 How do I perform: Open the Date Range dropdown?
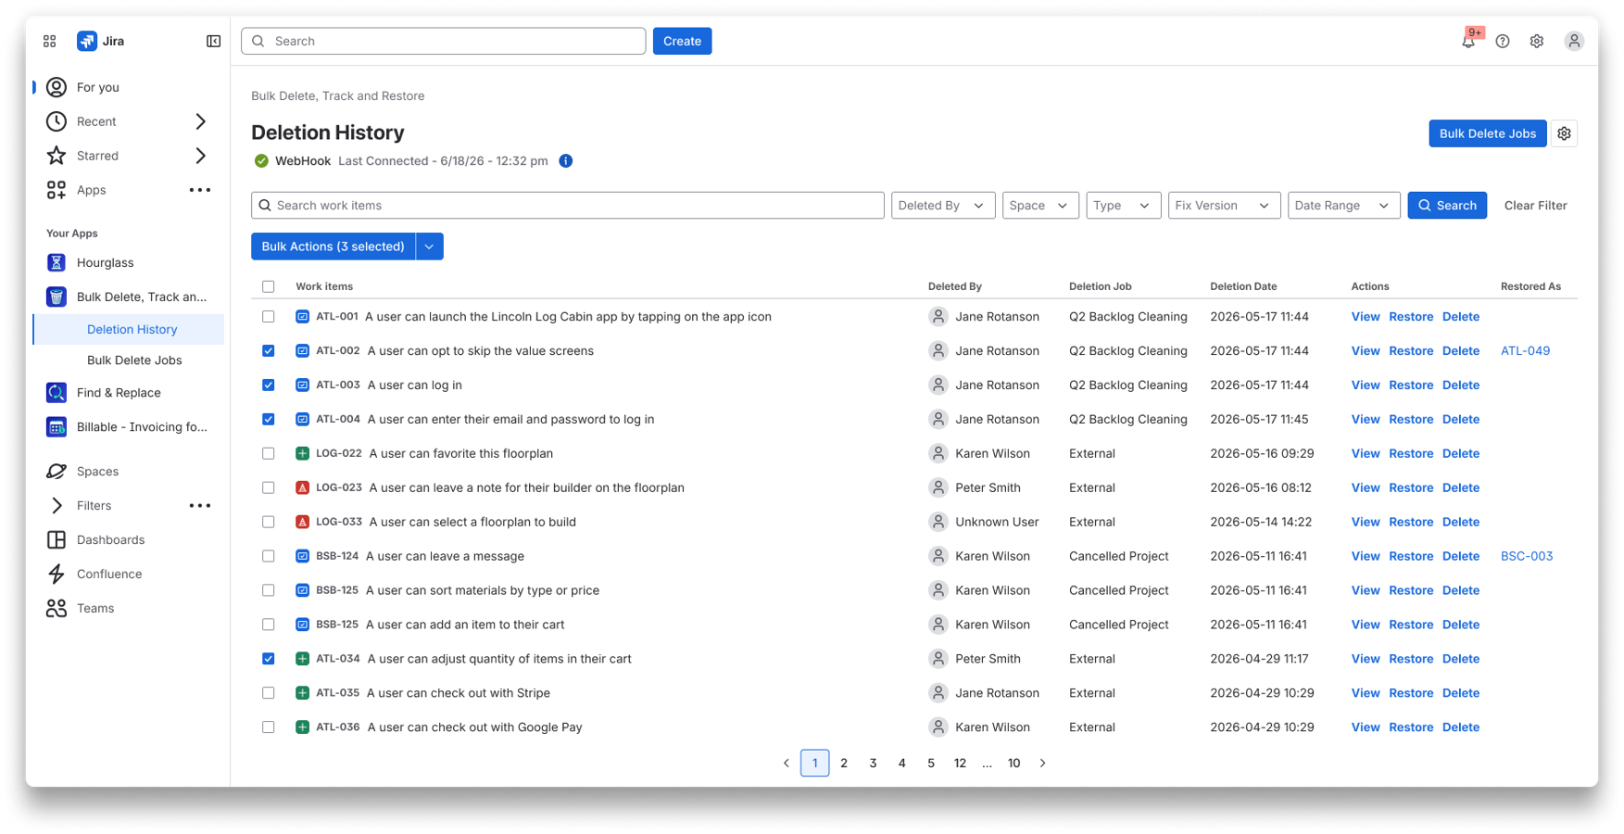point(1344,206)
